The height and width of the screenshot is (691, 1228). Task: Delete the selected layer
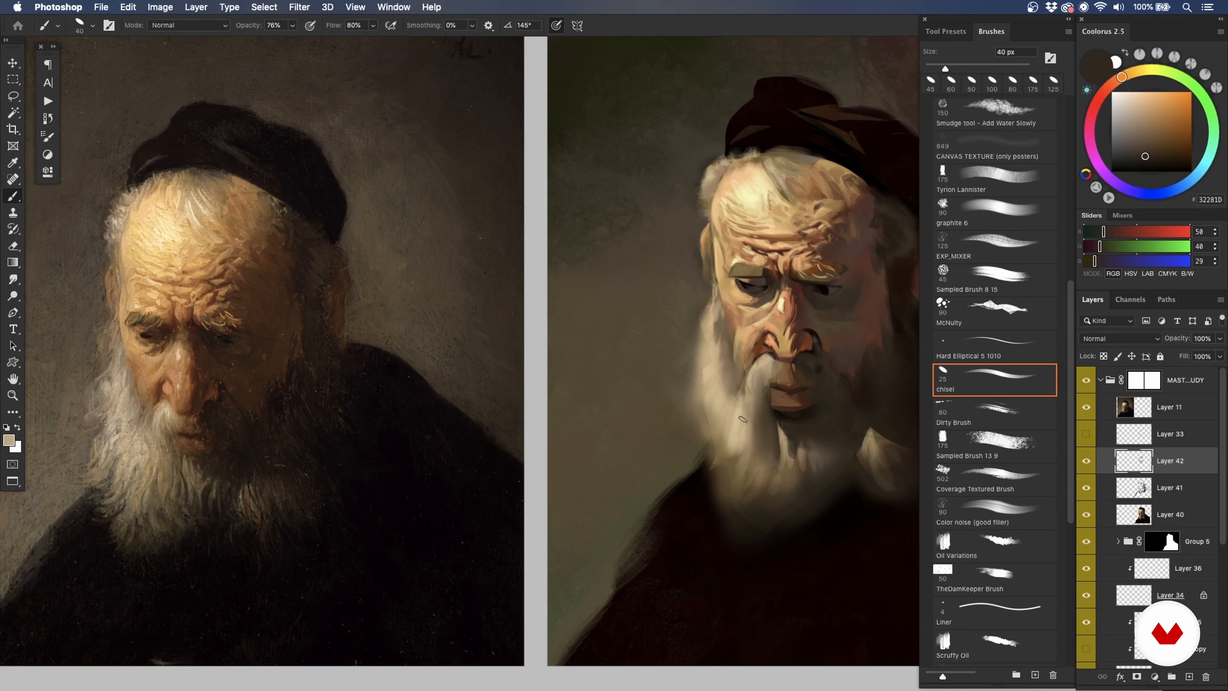tap(1206, 677)
